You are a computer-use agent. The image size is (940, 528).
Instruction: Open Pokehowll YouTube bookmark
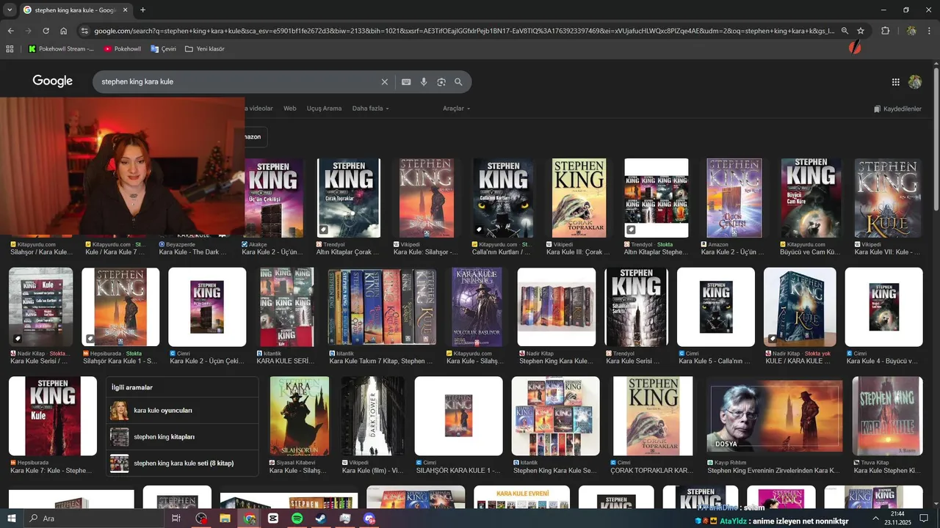click(x=122, y=49)
